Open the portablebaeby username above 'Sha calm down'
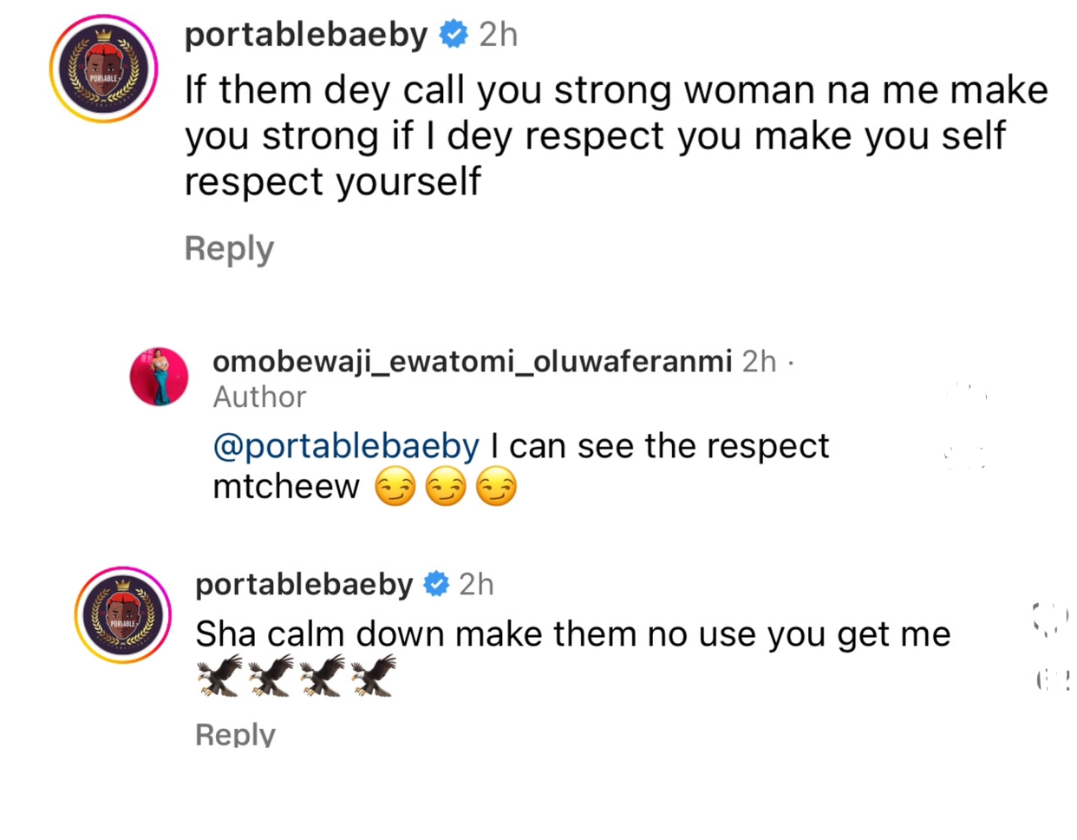Image resolution: width=1077 pixels, height=840 pixels. pos(304,584)
